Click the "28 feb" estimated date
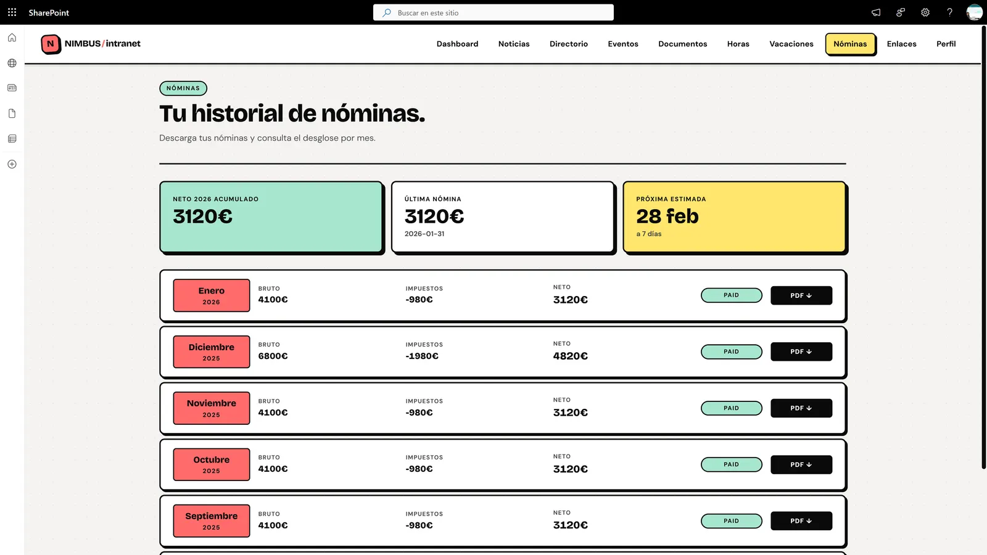This screenshot has height=555, width=987. pos(667,216)
